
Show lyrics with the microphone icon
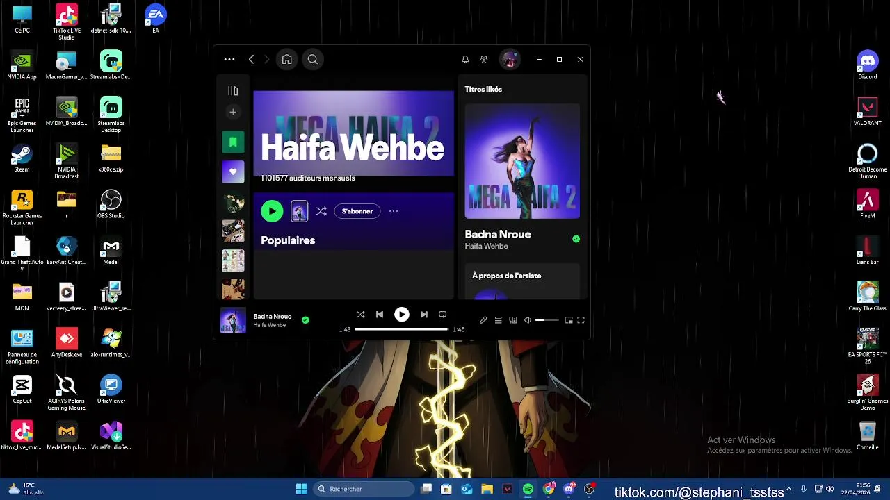[483, 320]
